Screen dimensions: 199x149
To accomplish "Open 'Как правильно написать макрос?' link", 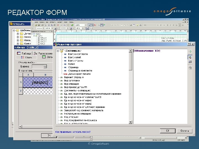I will click(x=73, y=132).
